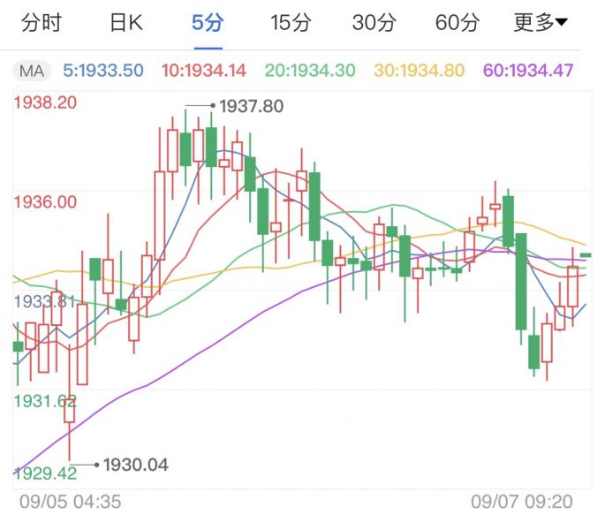The width and height of the screenshot is (605, 530).
Task: Switch to the 分时 tab
Action: point(41,23)
